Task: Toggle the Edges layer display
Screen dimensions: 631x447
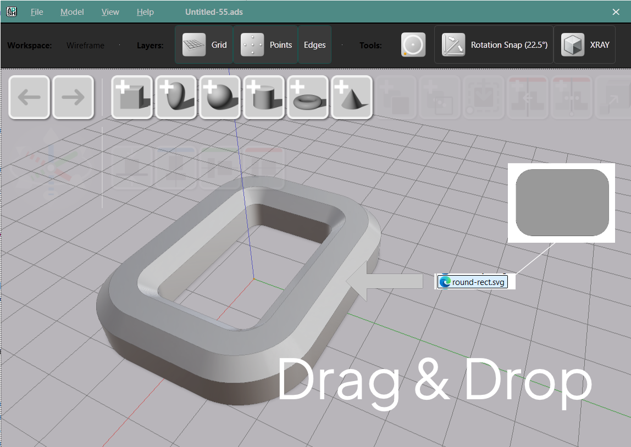Action: 314,45
